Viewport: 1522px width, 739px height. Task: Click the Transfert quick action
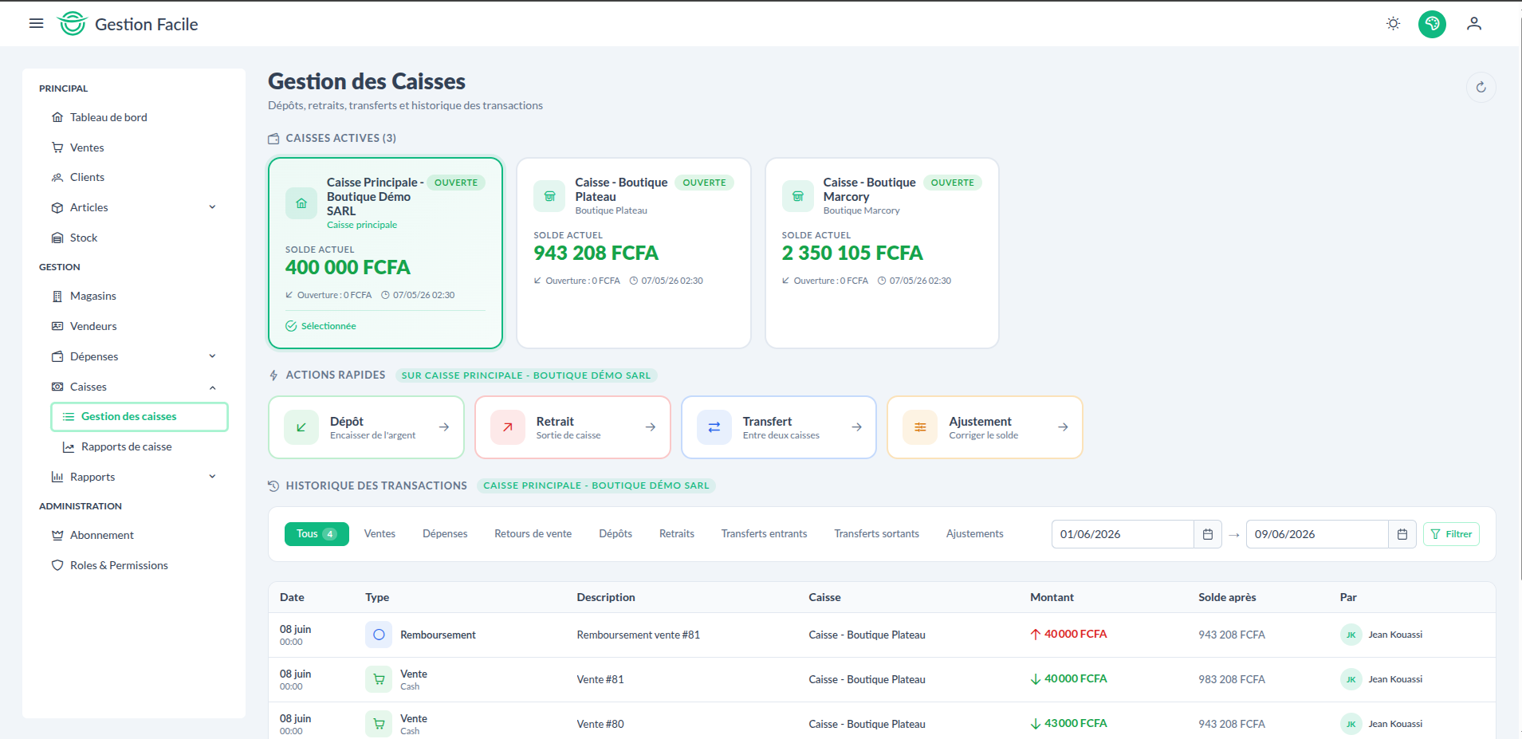779,427
